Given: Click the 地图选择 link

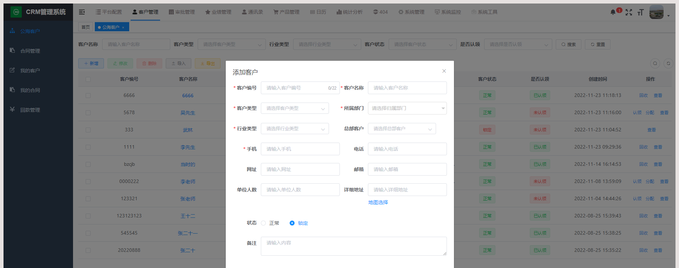Looking at the screenshot, I should pos(378,202).
